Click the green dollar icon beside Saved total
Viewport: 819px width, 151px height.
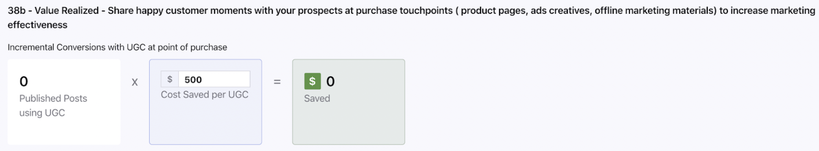tap(312, 81)
